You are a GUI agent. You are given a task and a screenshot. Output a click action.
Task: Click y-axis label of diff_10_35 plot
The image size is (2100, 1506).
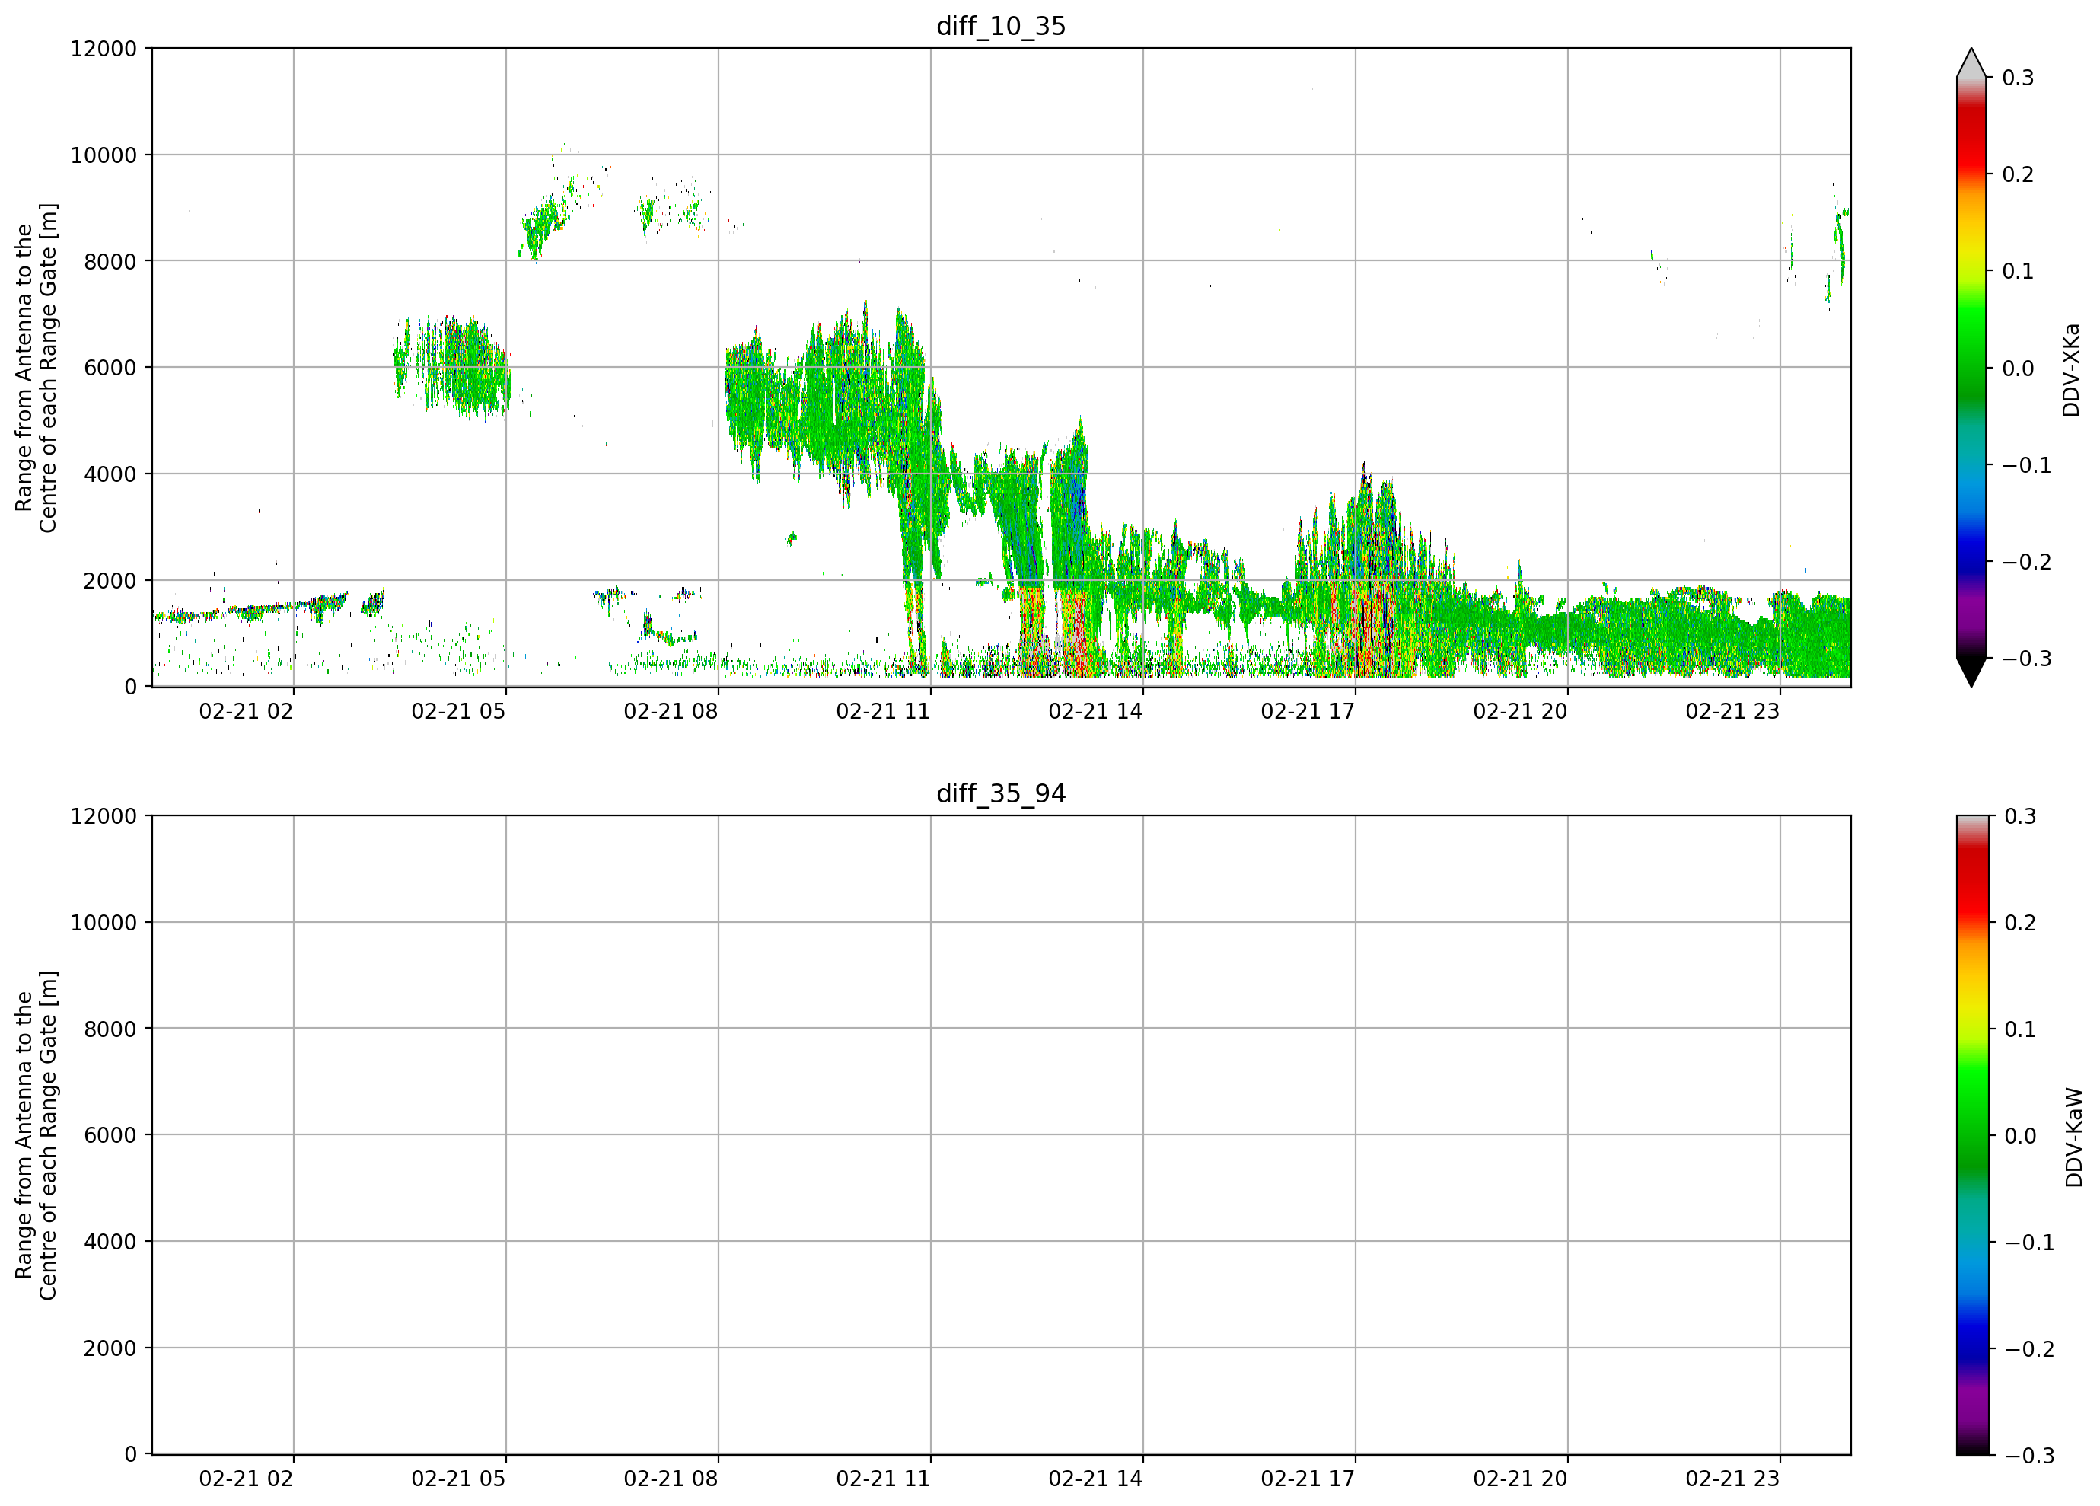(36, 368)
